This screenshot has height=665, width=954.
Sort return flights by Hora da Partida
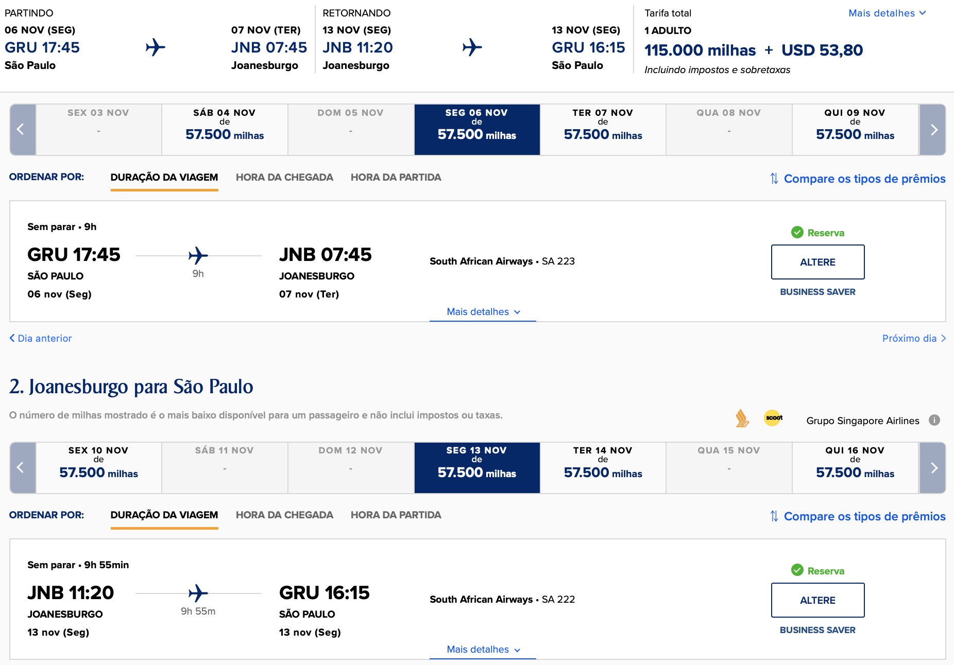396,515
